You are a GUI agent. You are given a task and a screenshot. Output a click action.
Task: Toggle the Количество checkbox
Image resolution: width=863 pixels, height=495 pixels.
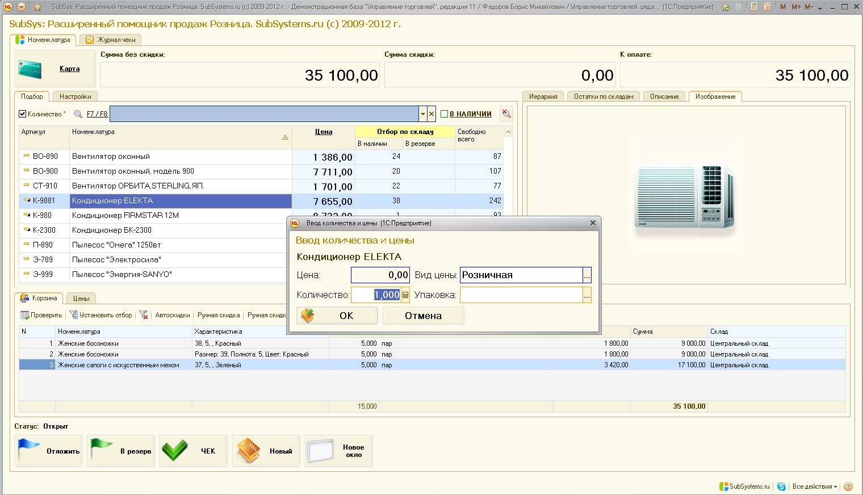(x=23, y=114)
